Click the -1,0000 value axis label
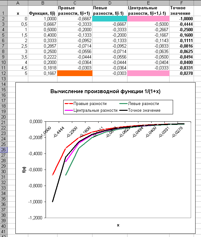This screenshot has height=237, width=201. (x=35, y=202)
